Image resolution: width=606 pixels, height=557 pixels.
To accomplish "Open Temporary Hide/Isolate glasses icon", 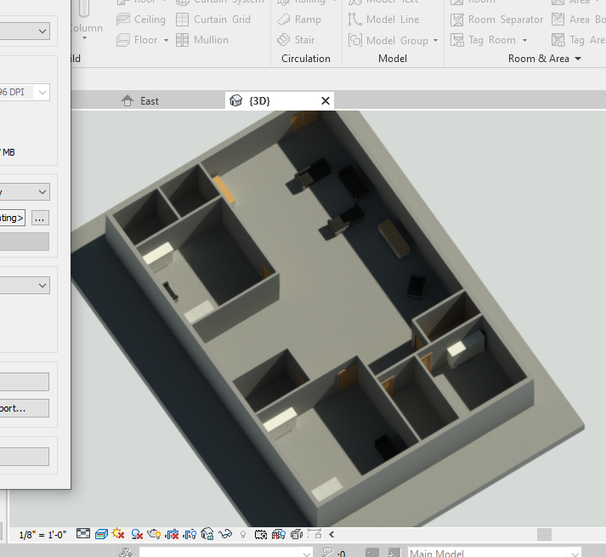I will point(225,534).
